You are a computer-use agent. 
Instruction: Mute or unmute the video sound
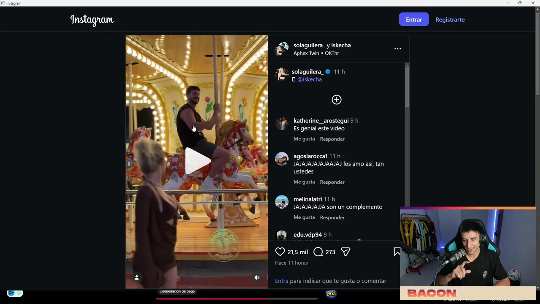tap(257, 277)
